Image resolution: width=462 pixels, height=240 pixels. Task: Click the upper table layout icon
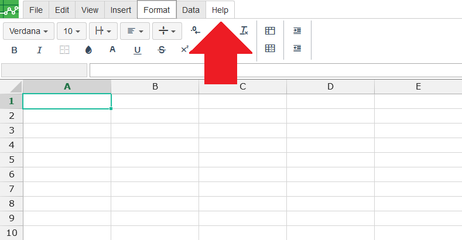tap(270, 30)
